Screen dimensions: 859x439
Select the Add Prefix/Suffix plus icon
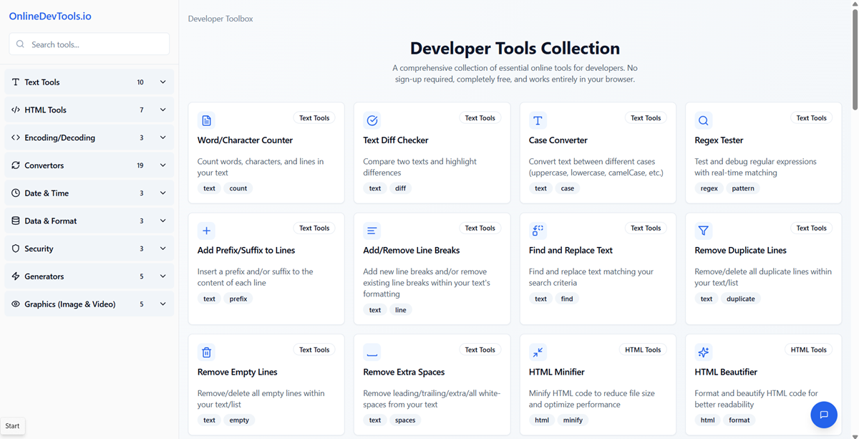coord(206,231)
